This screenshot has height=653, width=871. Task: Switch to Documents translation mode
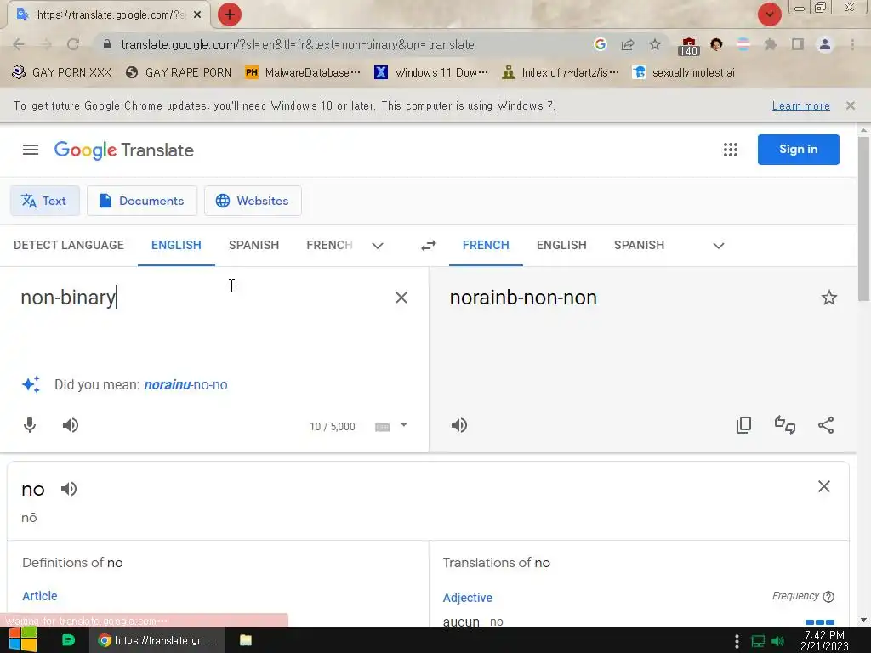point(142,201)
